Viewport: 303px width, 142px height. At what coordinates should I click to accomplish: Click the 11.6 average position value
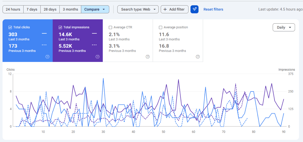164,35
